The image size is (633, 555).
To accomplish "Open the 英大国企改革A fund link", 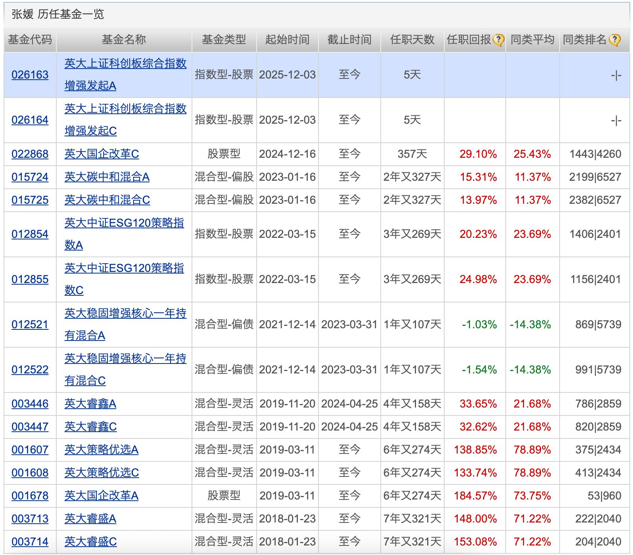I will pyautogui.click(x=102, y=496).
